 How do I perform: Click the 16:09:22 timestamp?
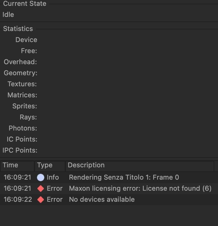click(18, 199)
